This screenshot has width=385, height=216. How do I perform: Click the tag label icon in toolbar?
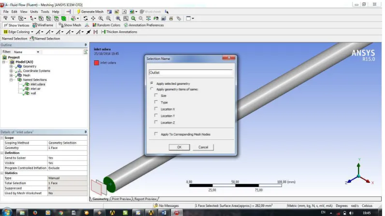[x=179, y=18]
